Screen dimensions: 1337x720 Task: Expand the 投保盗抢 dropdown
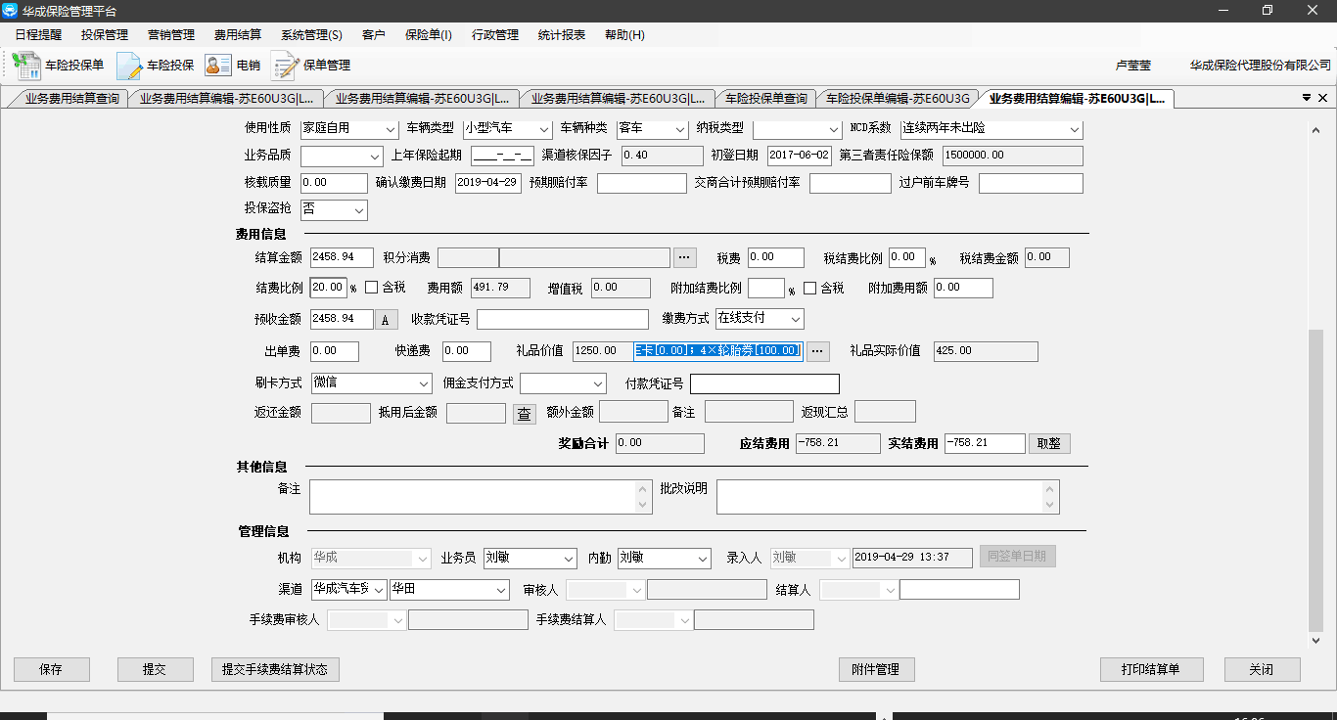click(x=358, y=209)
